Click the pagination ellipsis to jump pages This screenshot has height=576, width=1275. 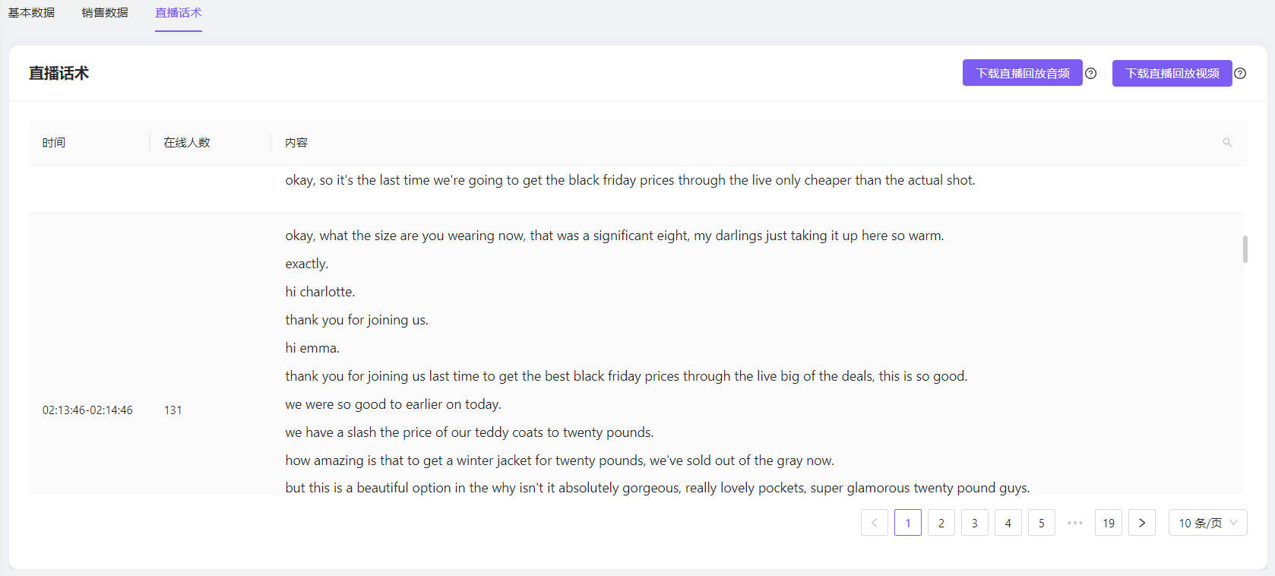pyautogui.click(x=1075, y=523)
